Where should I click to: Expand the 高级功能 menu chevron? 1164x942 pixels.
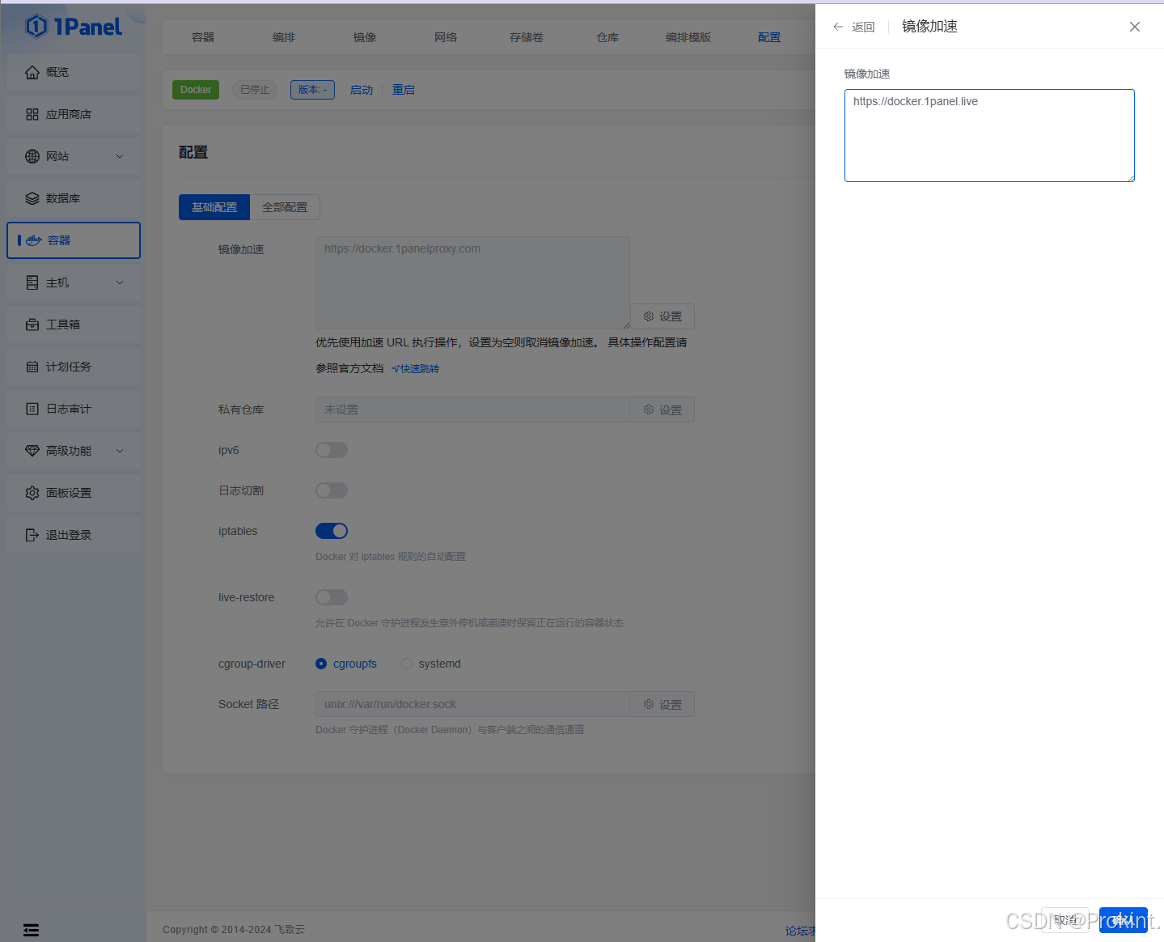(x=120, y=451)
